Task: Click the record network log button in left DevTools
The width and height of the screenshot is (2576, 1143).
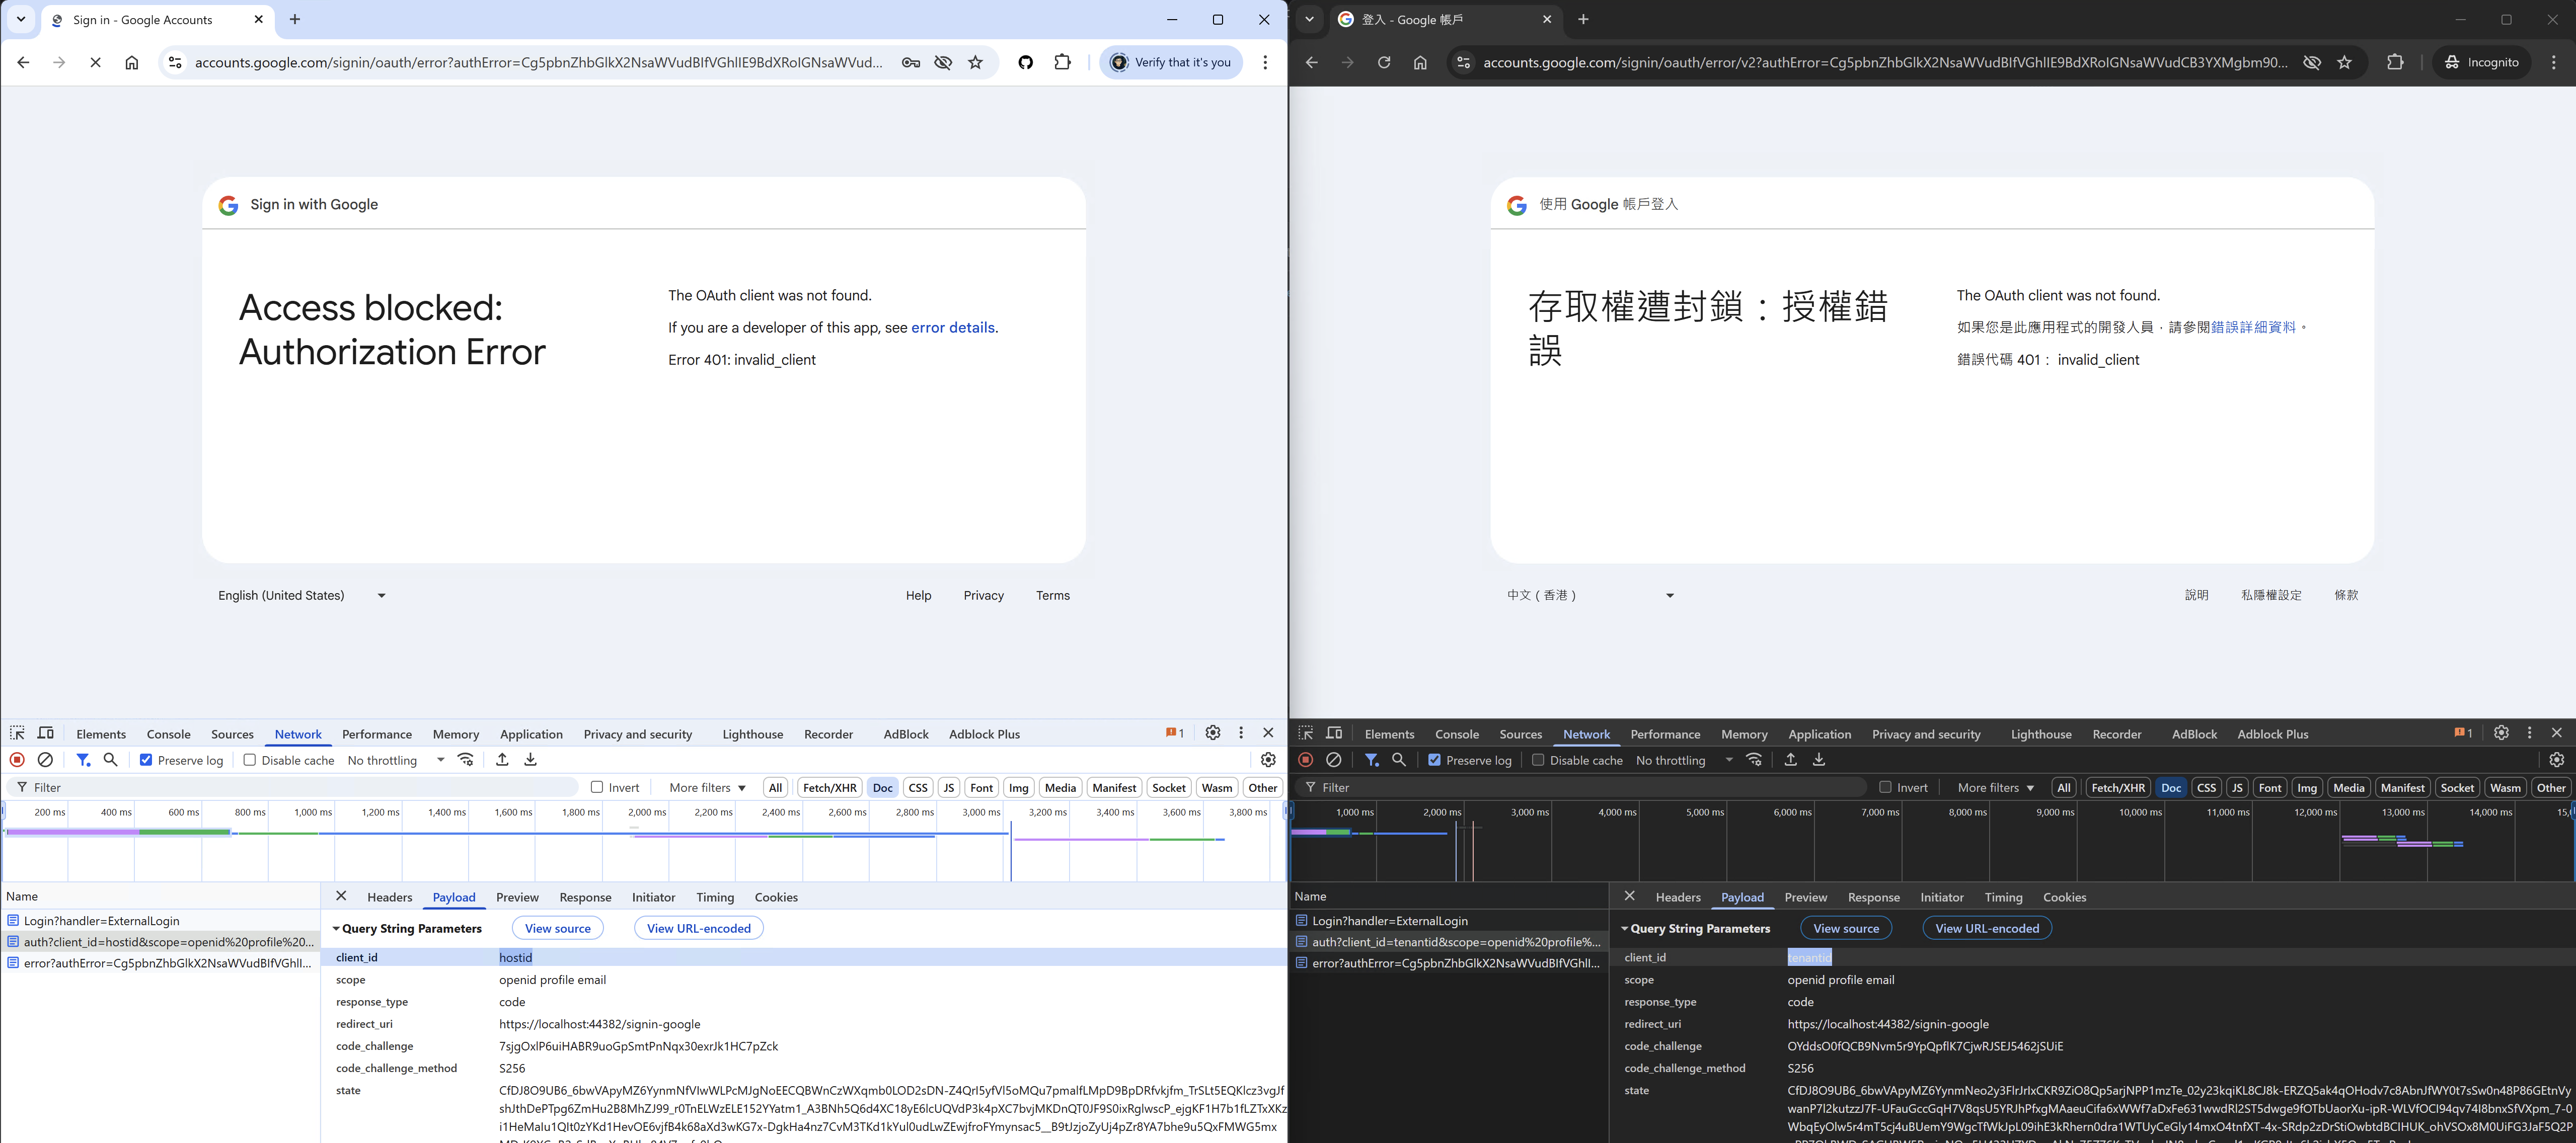Action: 17,760
